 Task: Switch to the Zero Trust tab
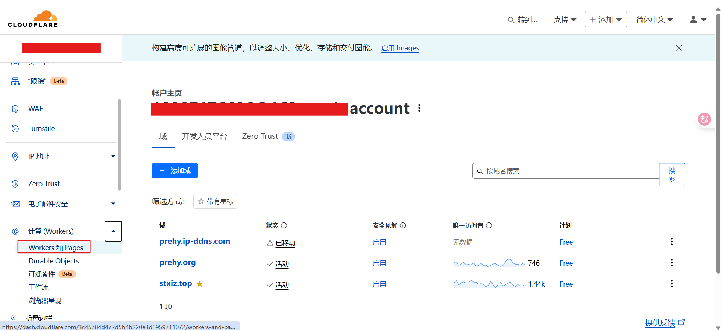[x=268, y=136]
